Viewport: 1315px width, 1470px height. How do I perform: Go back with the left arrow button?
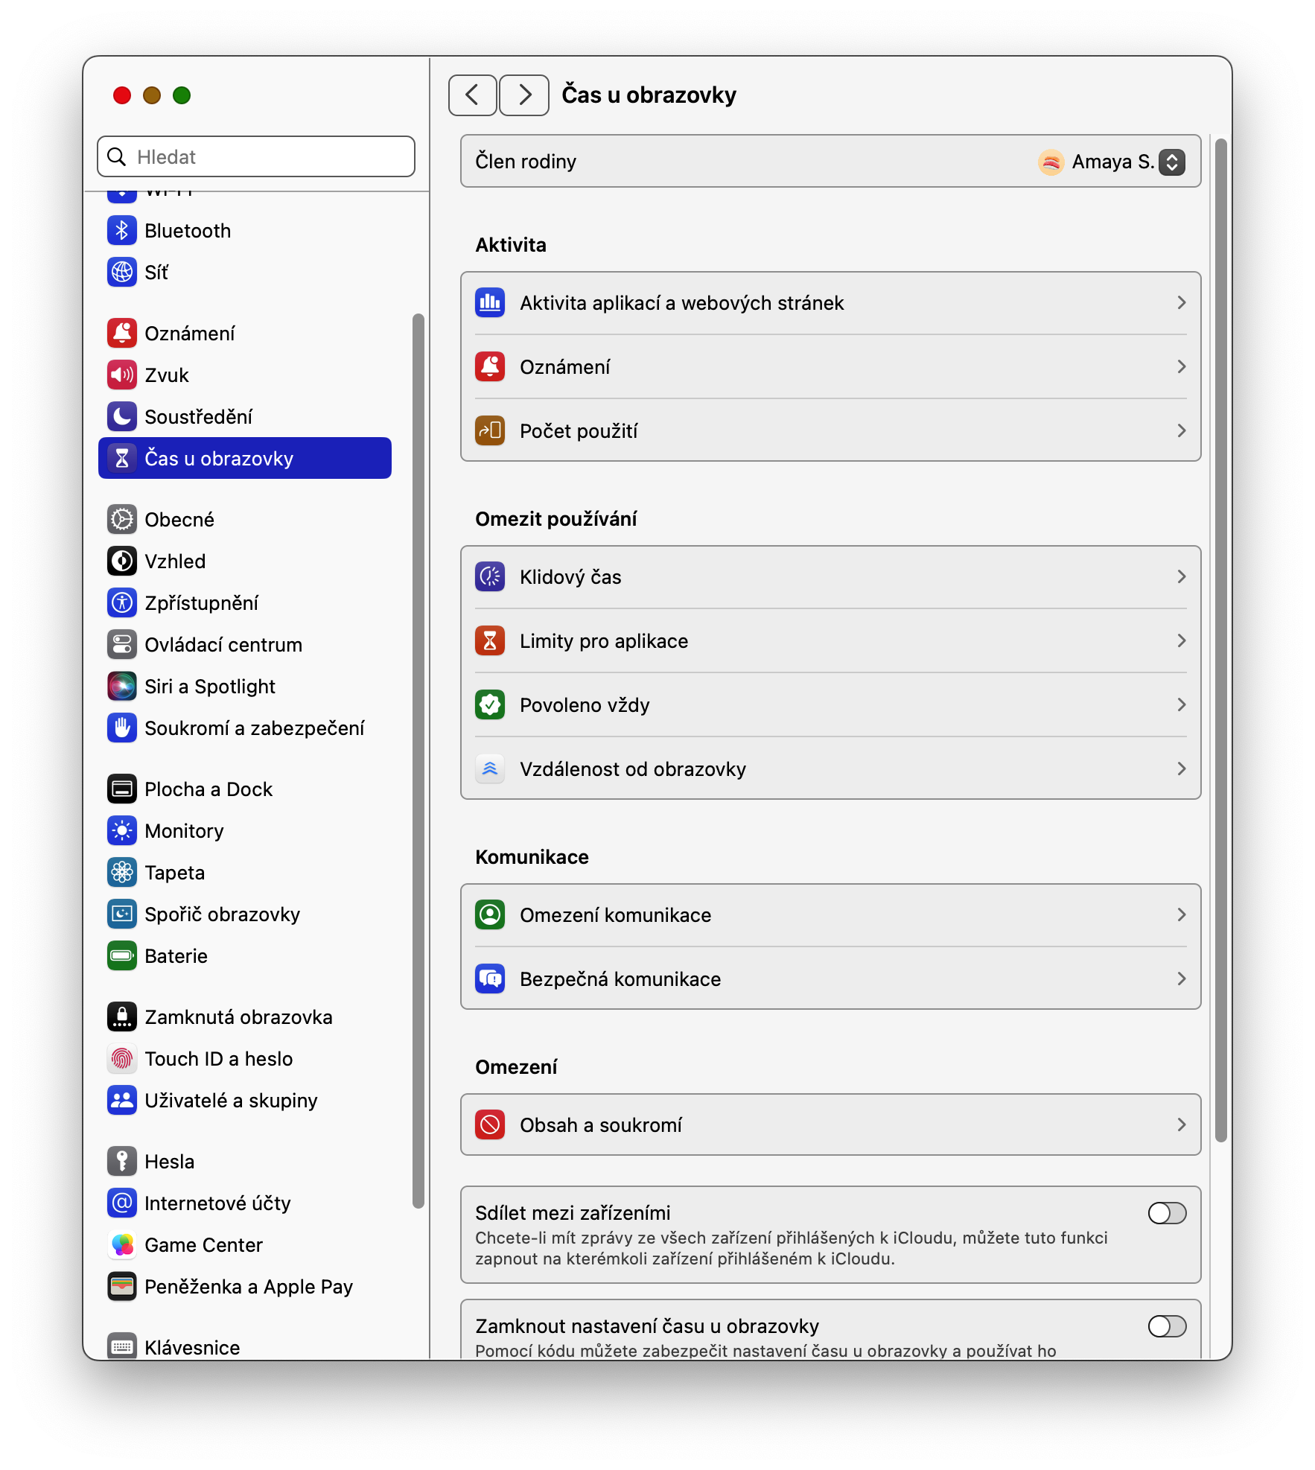(x=472, y=95)
